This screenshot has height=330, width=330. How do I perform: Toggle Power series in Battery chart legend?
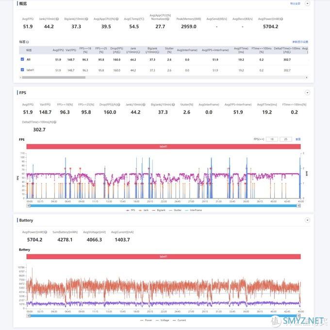coord(146,320)
